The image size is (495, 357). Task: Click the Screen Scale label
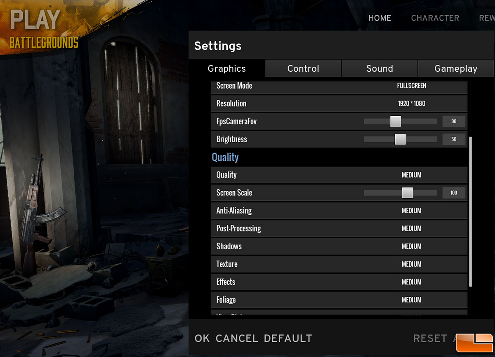click(234, 193)
